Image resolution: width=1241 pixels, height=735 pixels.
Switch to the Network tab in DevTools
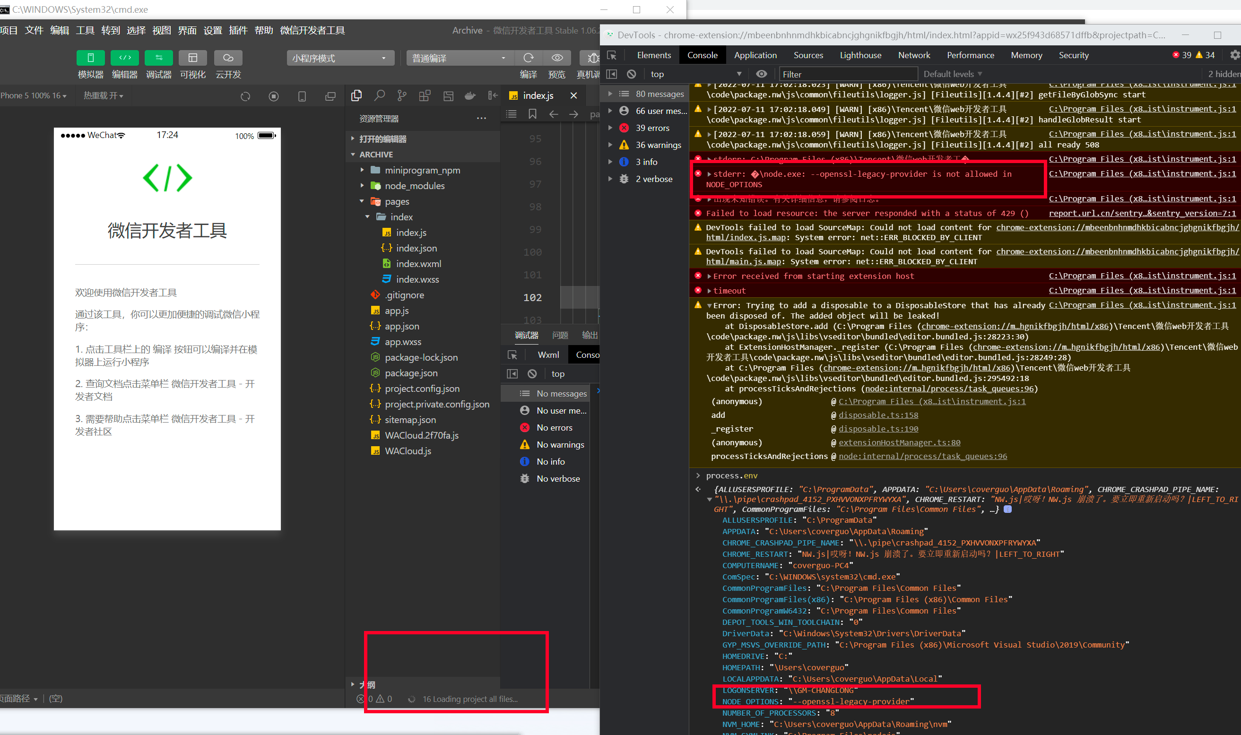(x=913, y=55)
